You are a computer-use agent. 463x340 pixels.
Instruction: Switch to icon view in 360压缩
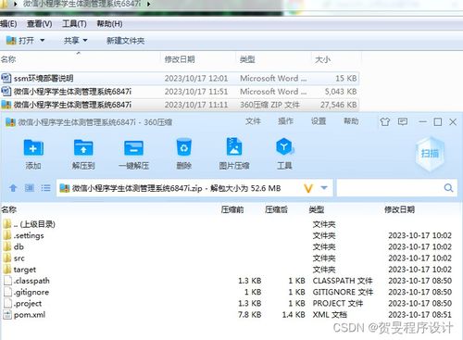coord(30,188)
